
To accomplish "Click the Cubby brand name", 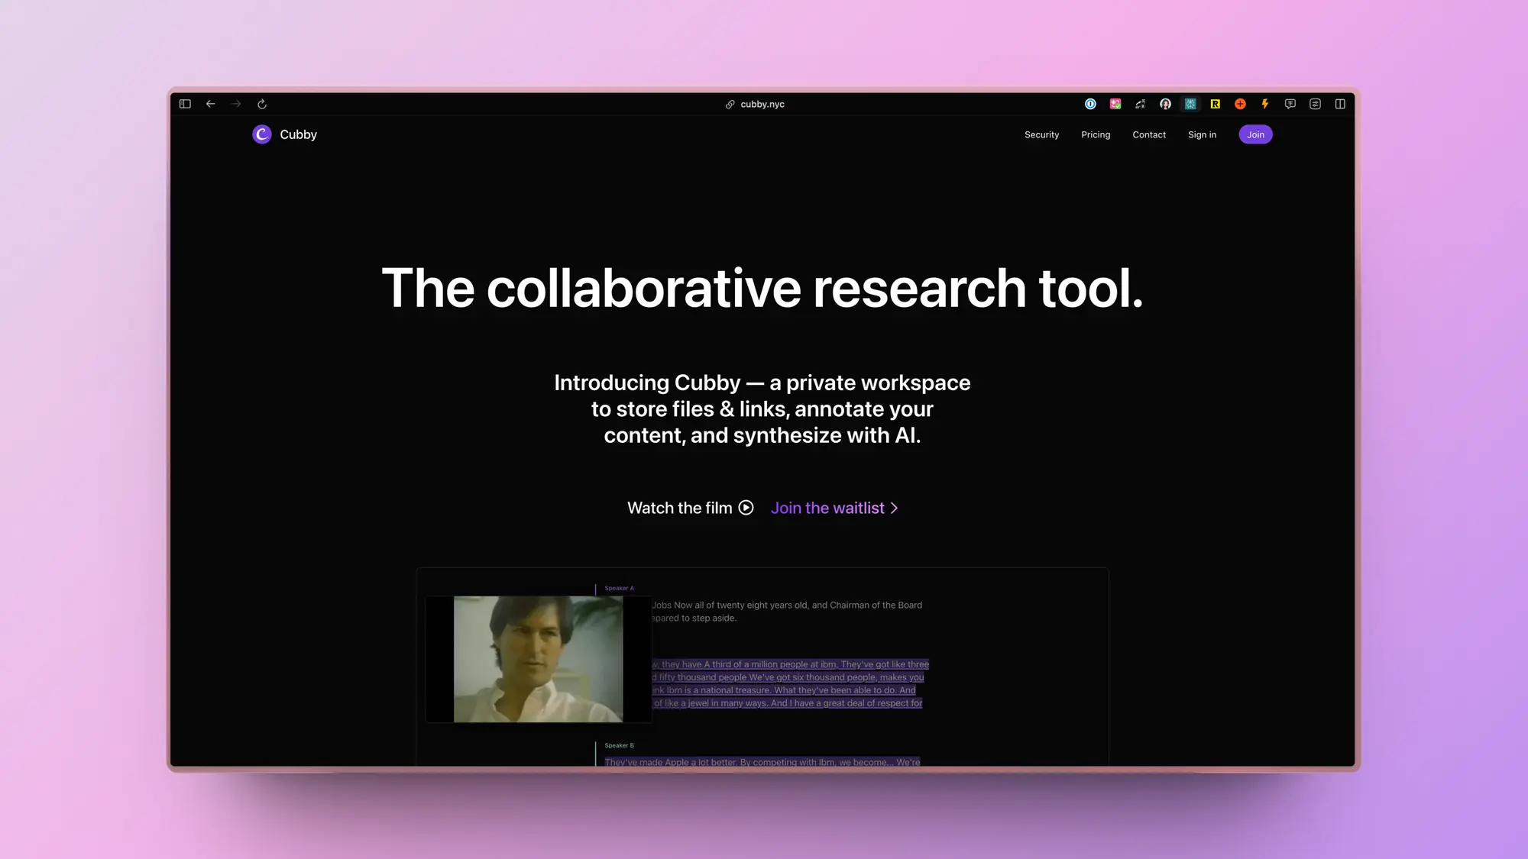I will (298, 134).
